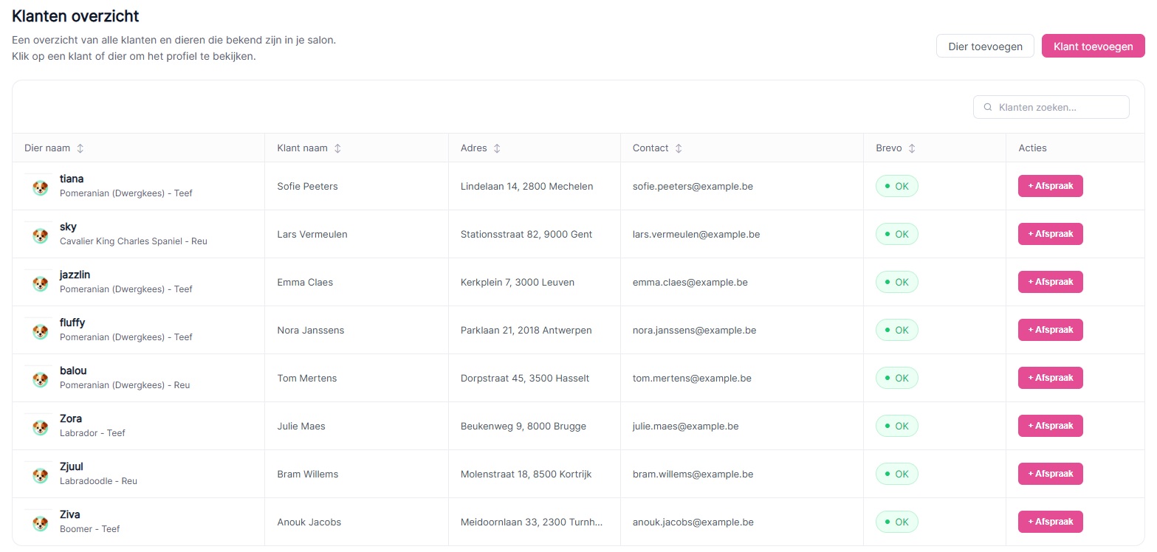Screen dimensions: 1157x552
Task: Sort by Adres using the arrow icon
Action: pyautogui.click(x=497, y=148)
